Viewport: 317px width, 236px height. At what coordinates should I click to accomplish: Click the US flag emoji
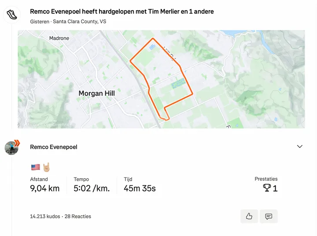coord(35,167)
